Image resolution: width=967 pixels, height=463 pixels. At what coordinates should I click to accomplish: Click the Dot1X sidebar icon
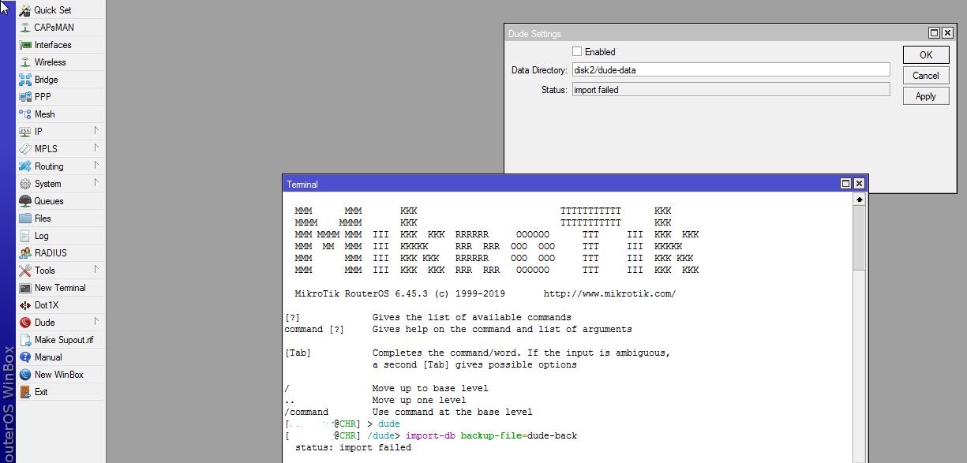click(x=25, y=305)
